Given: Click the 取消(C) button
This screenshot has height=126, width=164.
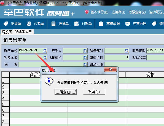Looking at the screenshot, I should pos(94,92).
